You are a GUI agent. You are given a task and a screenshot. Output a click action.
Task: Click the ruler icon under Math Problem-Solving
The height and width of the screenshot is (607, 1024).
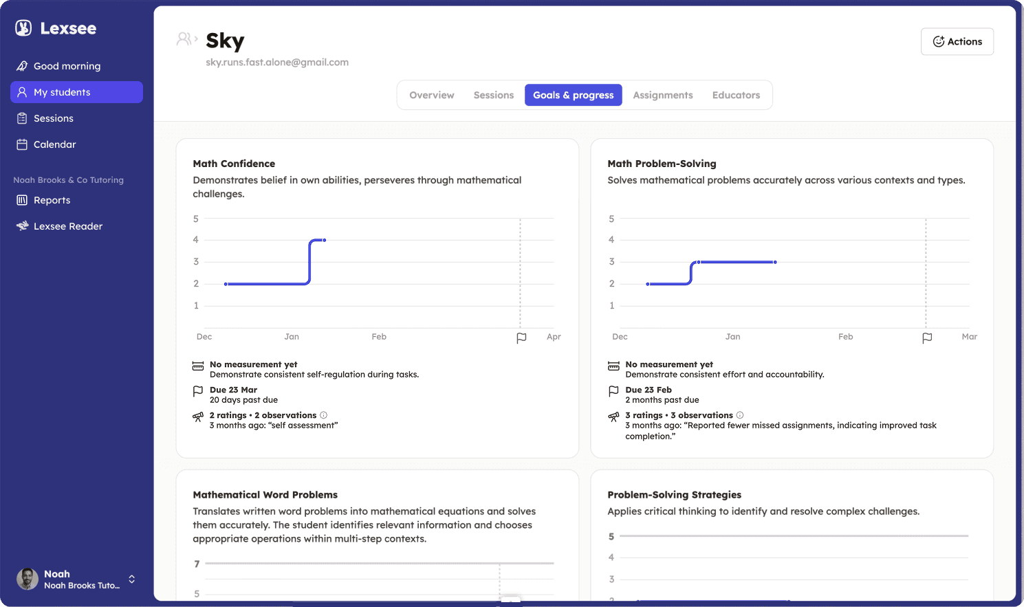point(613,366)
